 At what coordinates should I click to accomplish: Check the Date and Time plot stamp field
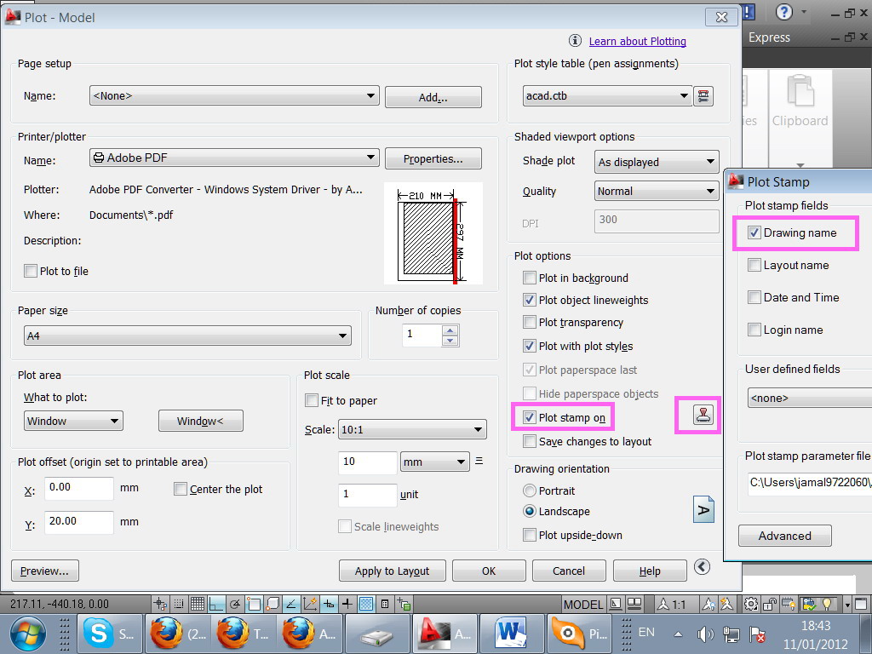[x=754, y=297]
